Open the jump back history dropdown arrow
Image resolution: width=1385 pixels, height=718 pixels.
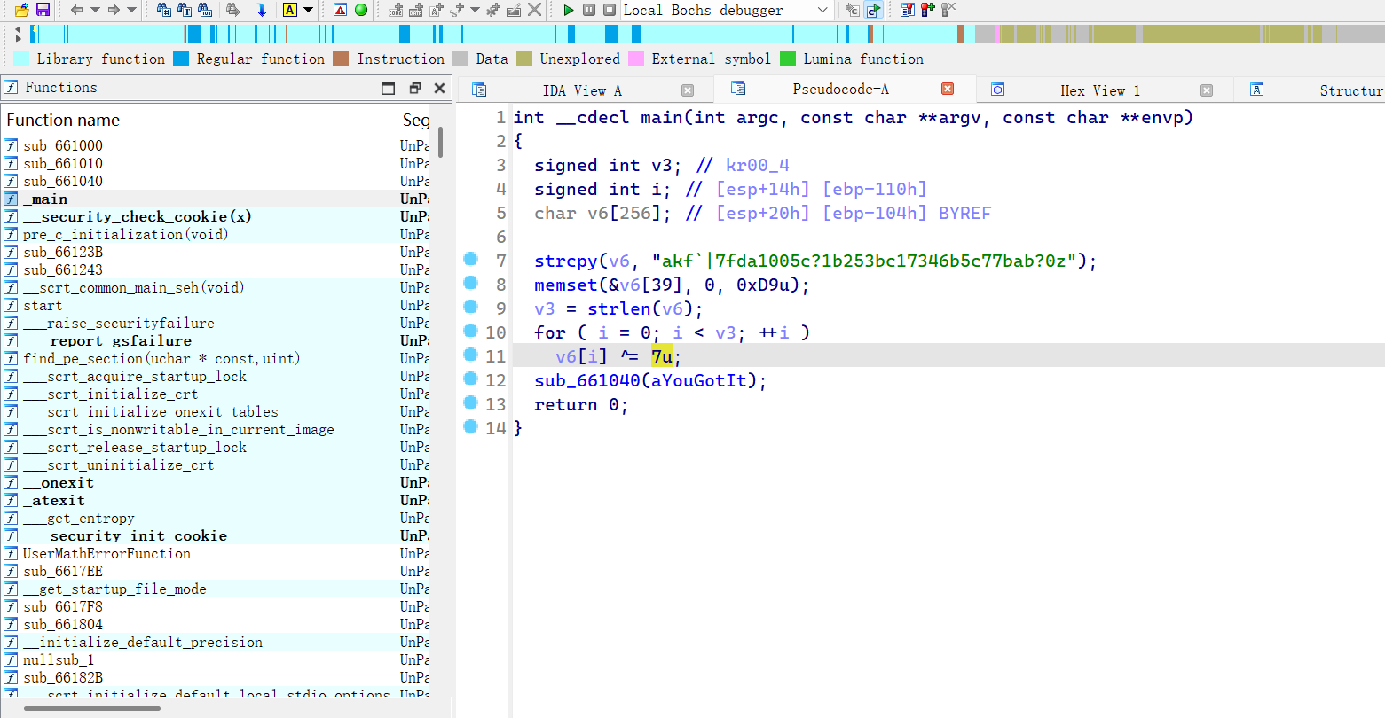click(x=95, y=10)
